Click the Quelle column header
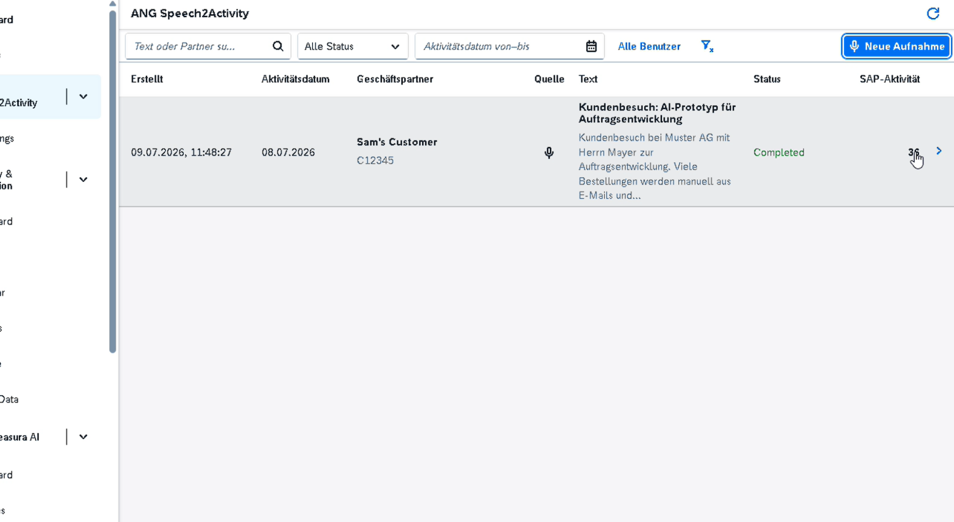 click(549, 79)
